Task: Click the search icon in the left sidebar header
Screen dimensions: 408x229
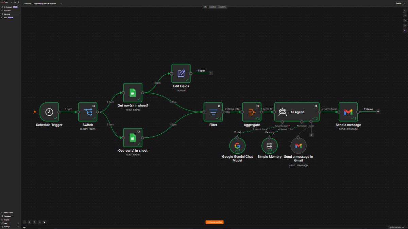Action: click(x=15, y=2)
